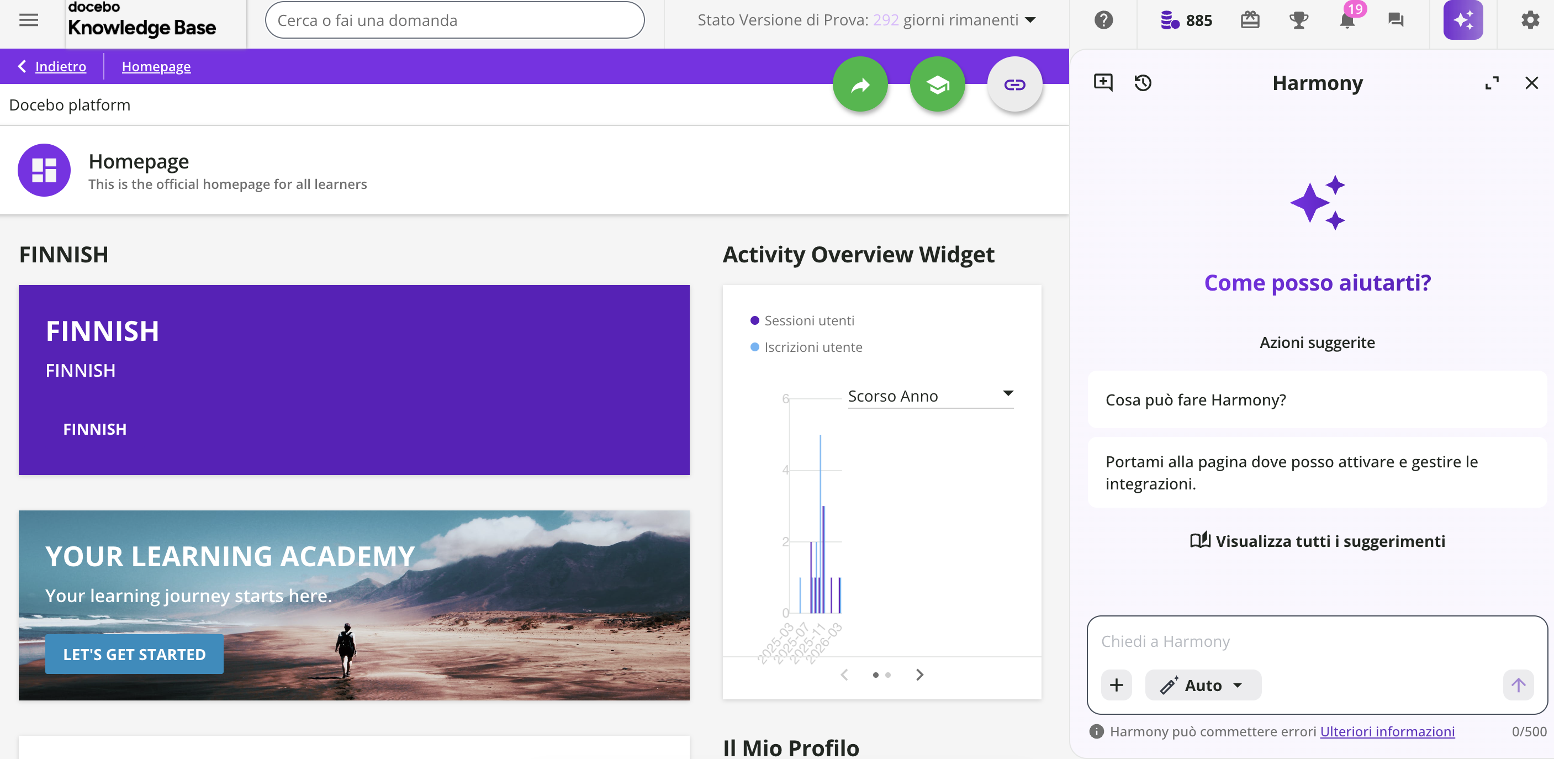Click the green share arrow button
This screenshot has height=759, width=1554.
860,85
